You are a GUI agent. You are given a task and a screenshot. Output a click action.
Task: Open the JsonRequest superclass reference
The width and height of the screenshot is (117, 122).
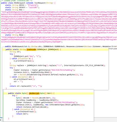pyautogui.click(x=40, y=3)
